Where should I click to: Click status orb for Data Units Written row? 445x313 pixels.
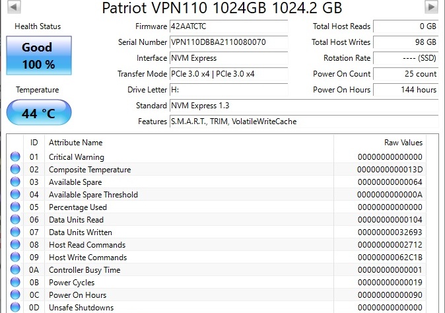tap(15, 232)
